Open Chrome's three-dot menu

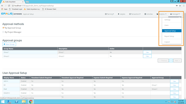click(x=184, y=6)
